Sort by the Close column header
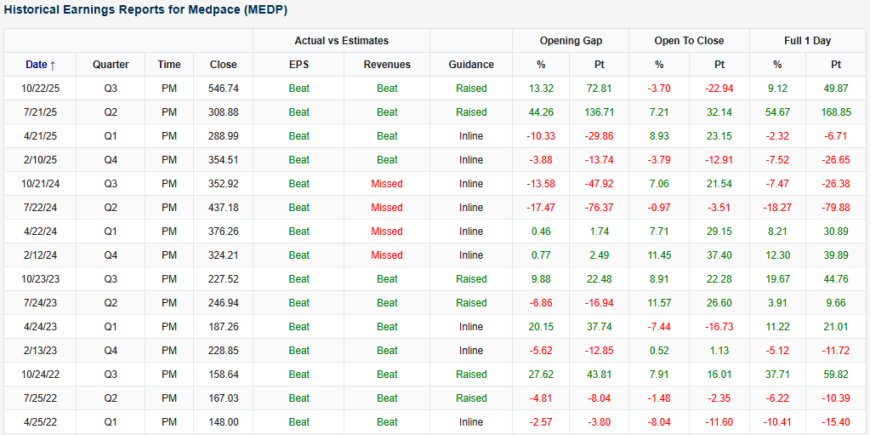This screenshot has width=870, height=435. [x=223, y=64]
